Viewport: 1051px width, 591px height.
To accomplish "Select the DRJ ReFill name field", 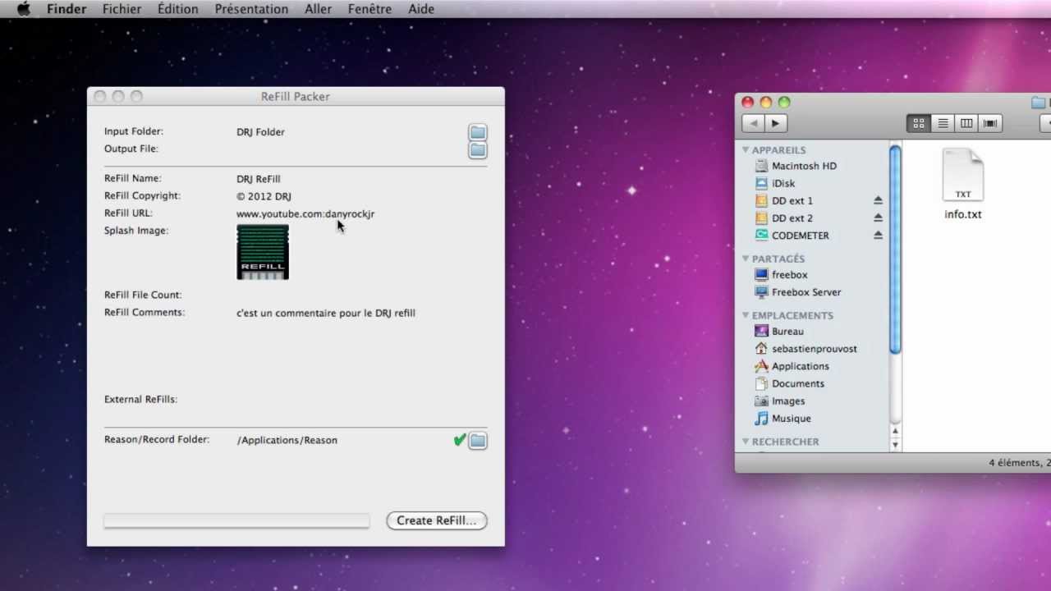I will [259, 179].
